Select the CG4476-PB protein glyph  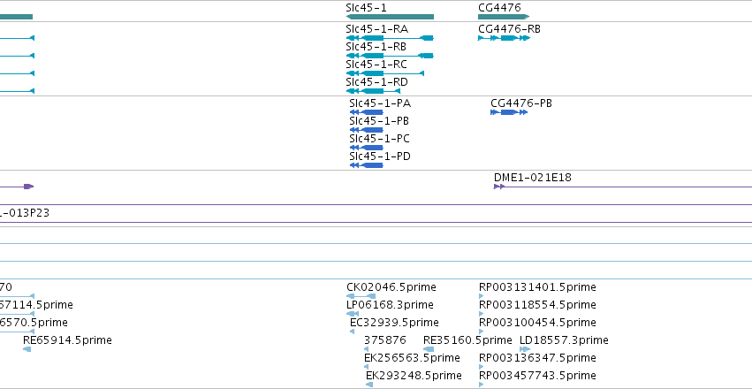(x=509, y=112)
